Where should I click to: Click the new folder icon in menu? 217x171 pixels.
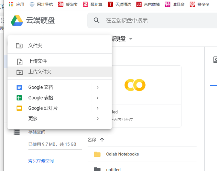[x=19, y=46]
